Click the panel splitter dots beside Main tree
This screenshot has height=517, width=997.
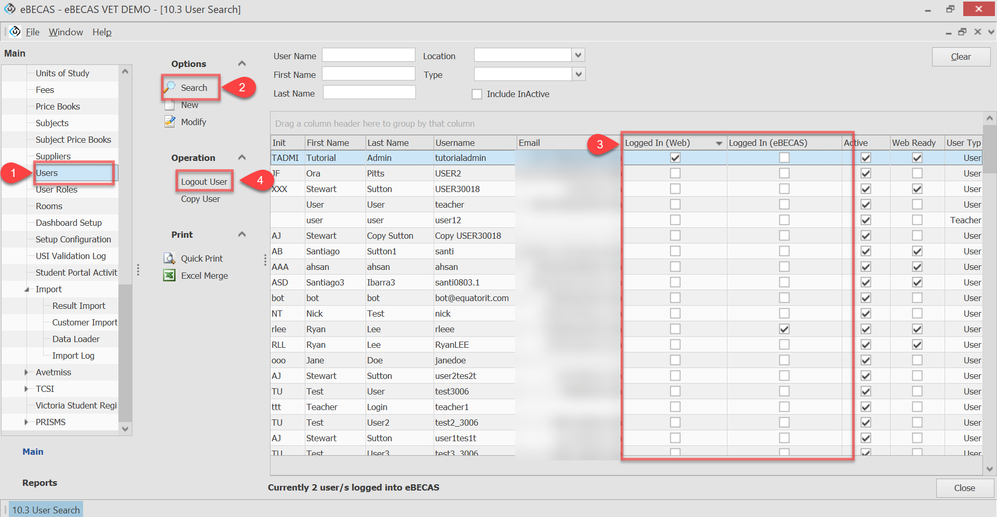pos(138,270)
